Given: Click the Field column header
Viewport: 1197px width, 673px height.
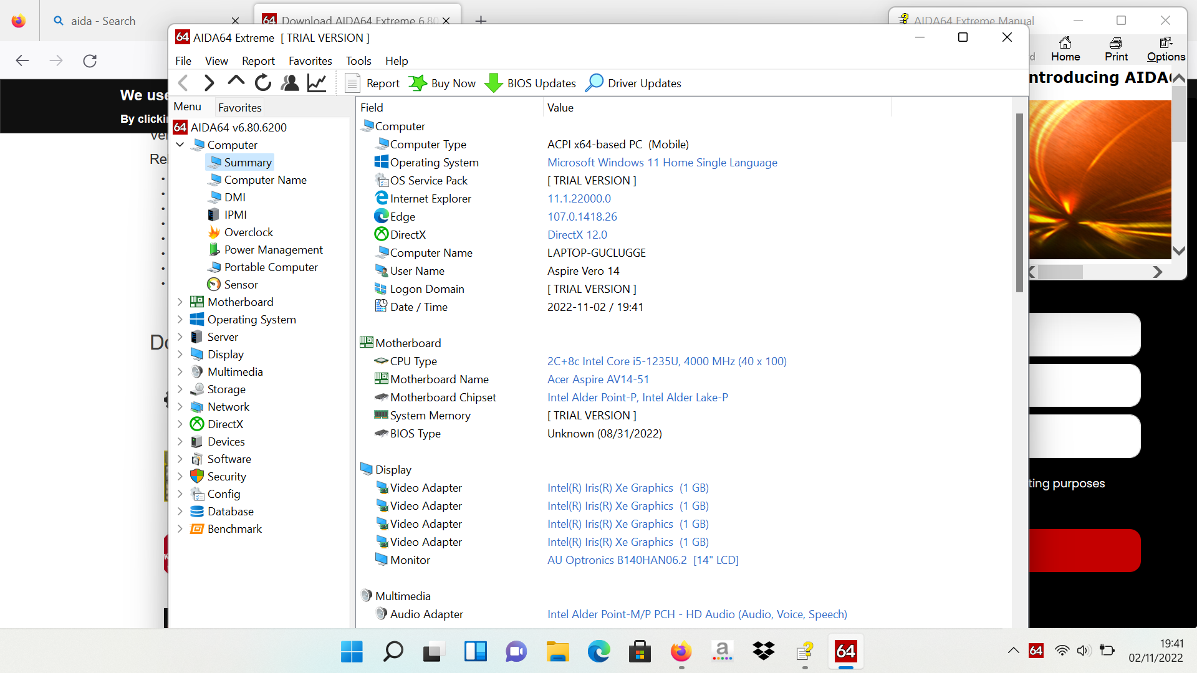Looking at the screenshot, I should point(449,107).
